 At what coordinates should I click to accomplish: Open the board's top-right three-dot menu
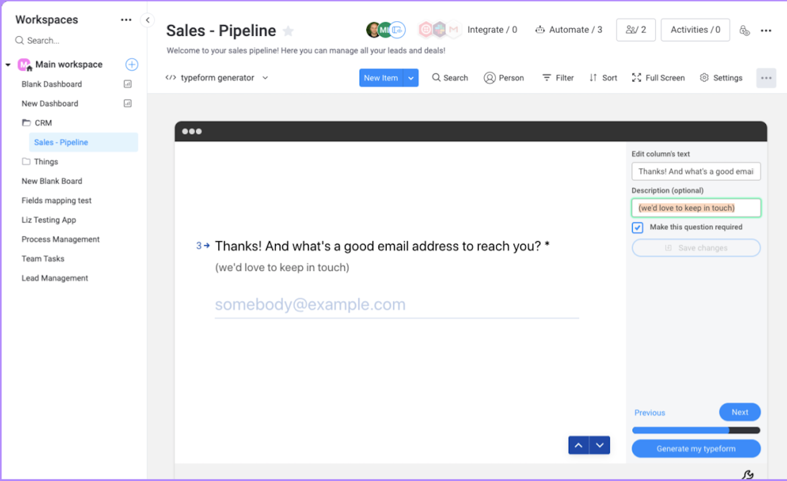point(766,30)
